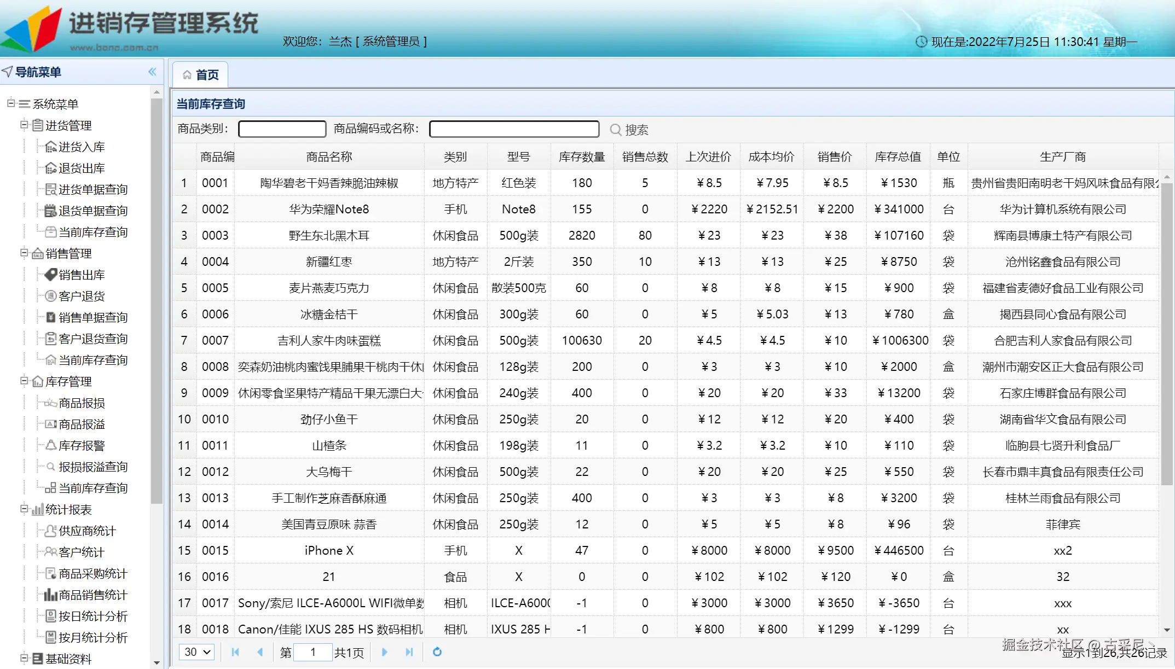Click the search magnifier icon
This screenshot has height=669, width=1175.
click(x=615, y=130)
